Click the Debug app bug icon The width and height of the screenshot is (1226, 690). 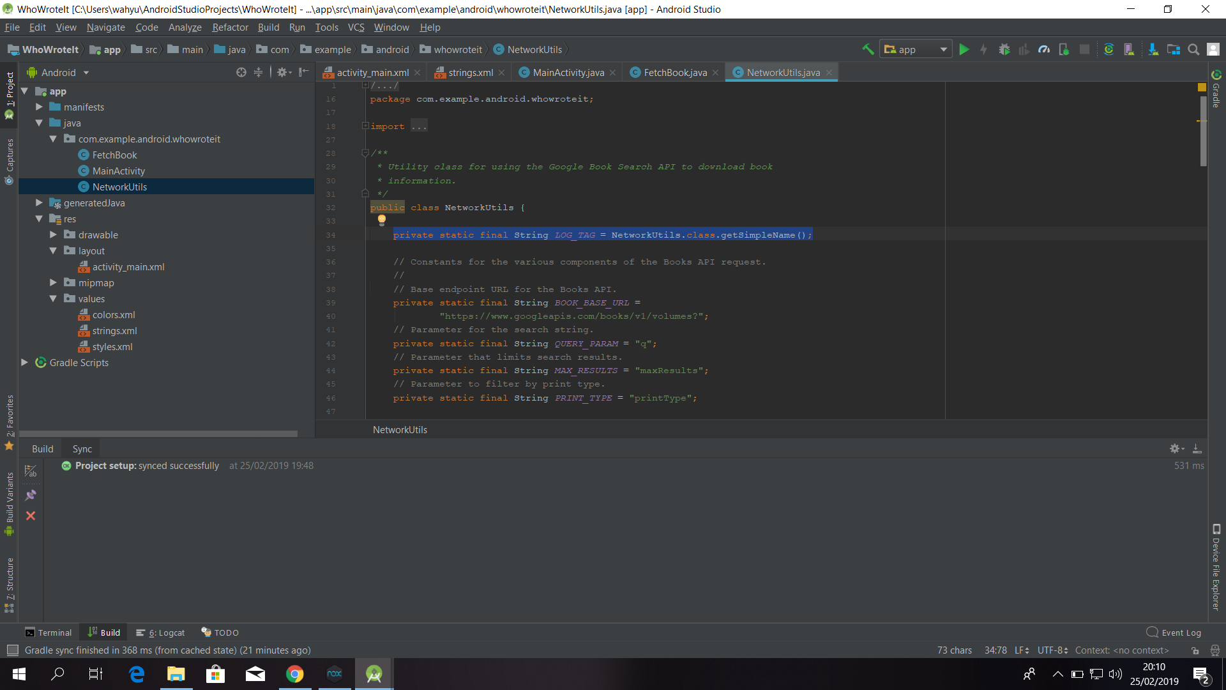(1004, 50)
